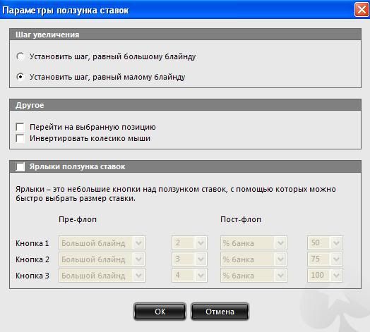Toggle 'Инвертировать колесико мыши' checkbox
Image resolution: width=370 pixels, height=332 pixels.
(20, 138)
